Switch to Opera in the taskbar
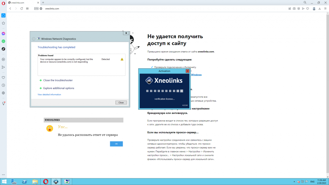The image size is (329, 185). 45,181
